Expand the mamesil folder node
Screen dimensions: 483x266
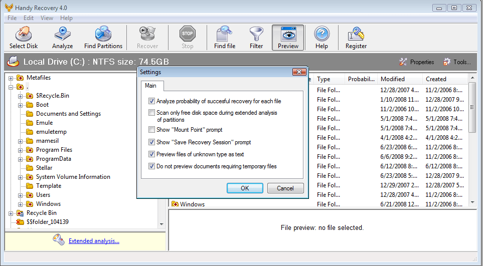(21, 141)
